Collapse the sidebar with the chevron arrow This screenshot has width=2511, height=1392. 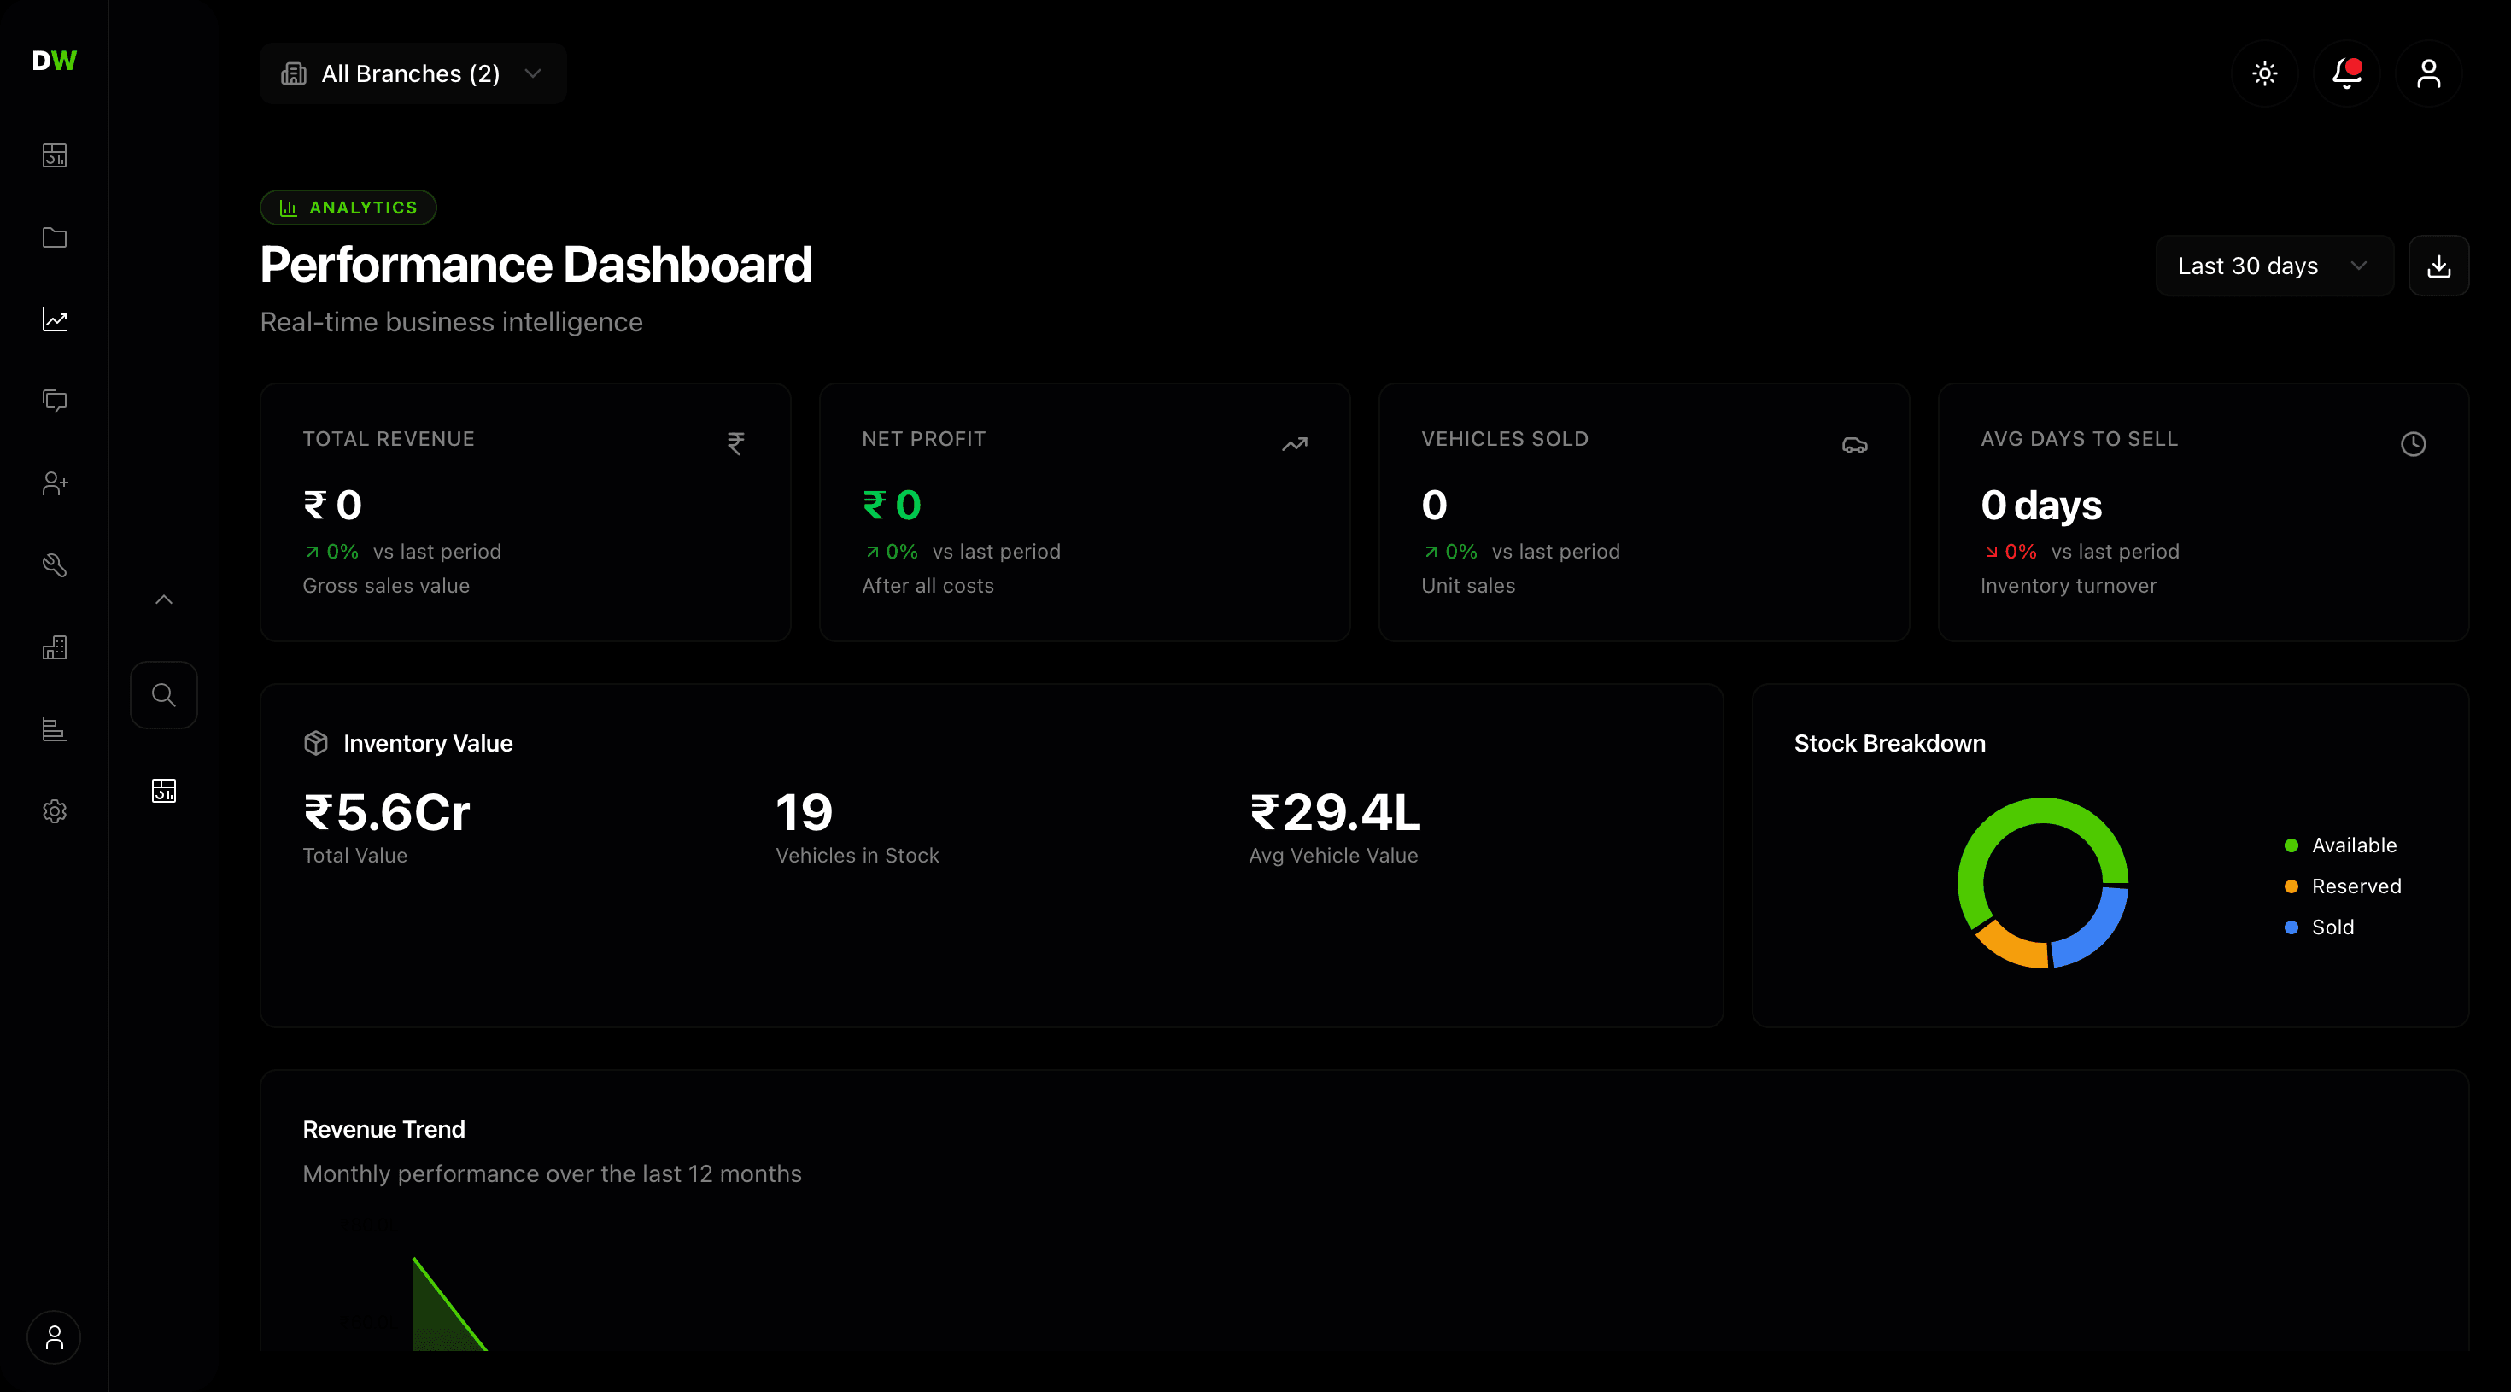pos(164,599)
